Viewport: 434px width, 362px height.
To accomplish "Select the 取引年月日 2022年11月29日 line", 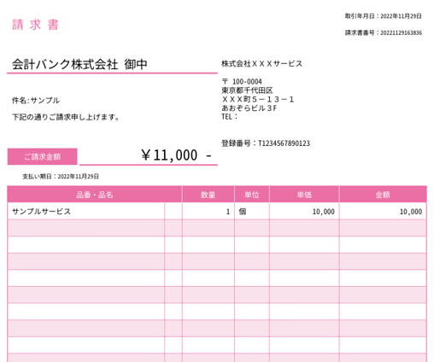I will pos(384,16).
